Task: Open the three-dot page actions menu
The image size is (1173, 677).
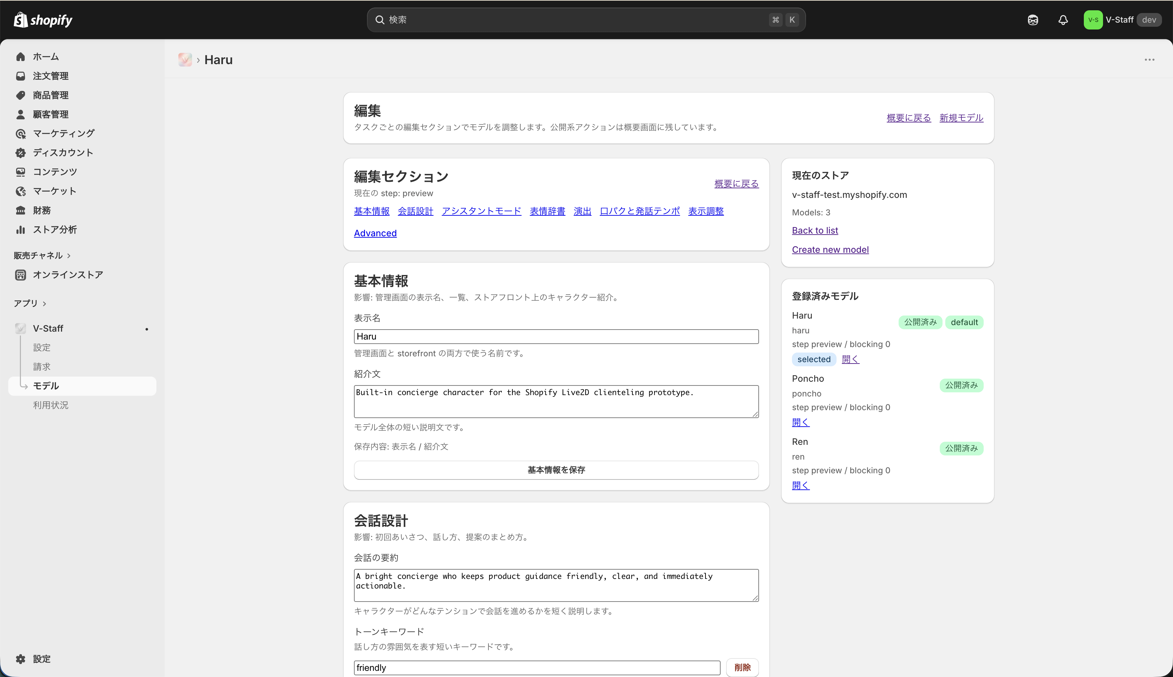Action: (x=1149, y=60)
